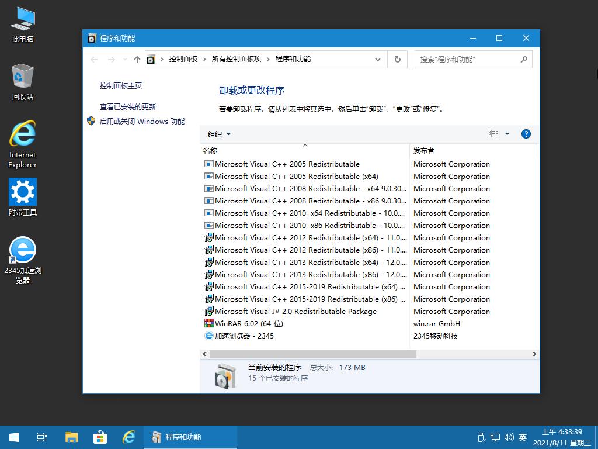
Task: Open Microsoft Store from the taskbar
Action: point(100,437)
